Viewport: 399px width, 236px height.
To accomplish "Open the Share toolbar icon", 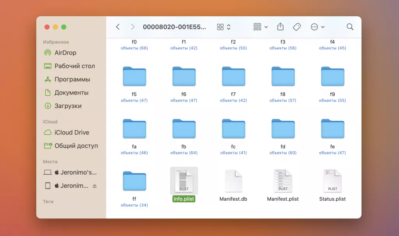I will [280, 27].
